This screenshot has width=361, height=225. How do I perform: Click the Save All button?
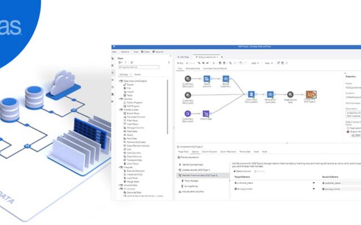pos(158,52)
